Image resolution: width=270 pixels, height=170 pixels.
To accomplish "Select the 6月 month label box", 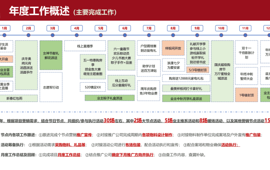I will coord(125,28).
